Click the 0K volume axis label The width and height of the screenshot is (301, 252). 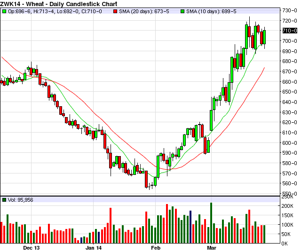(285, 244)
